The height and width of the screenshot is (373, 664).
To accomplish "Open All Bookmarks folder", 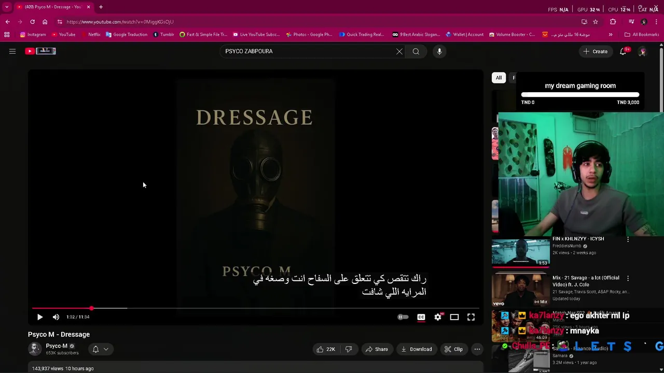I will click(642, 35).
